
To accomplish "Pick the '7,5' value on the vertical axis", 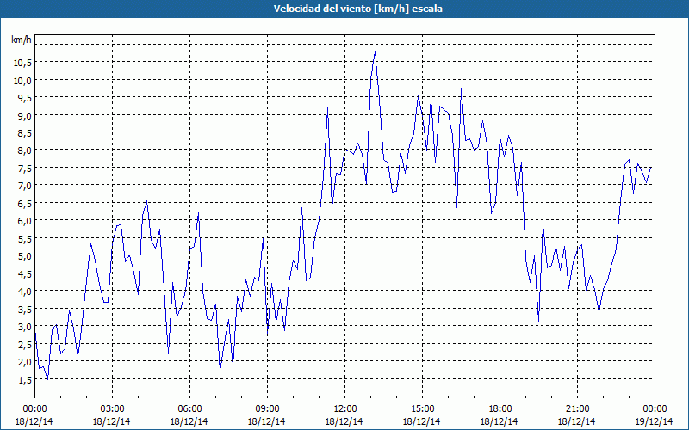I will coord(25,168).
